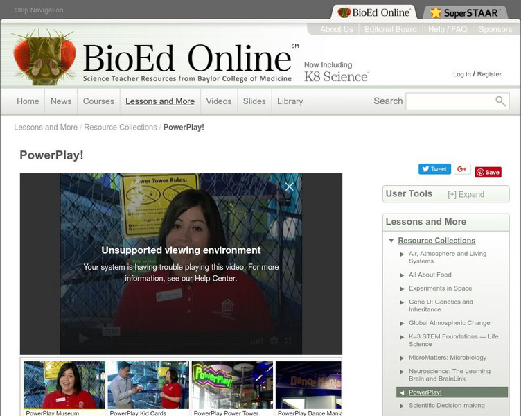Open the Editorial Board link
521x416 pixels.
click(x=391, y=29)
